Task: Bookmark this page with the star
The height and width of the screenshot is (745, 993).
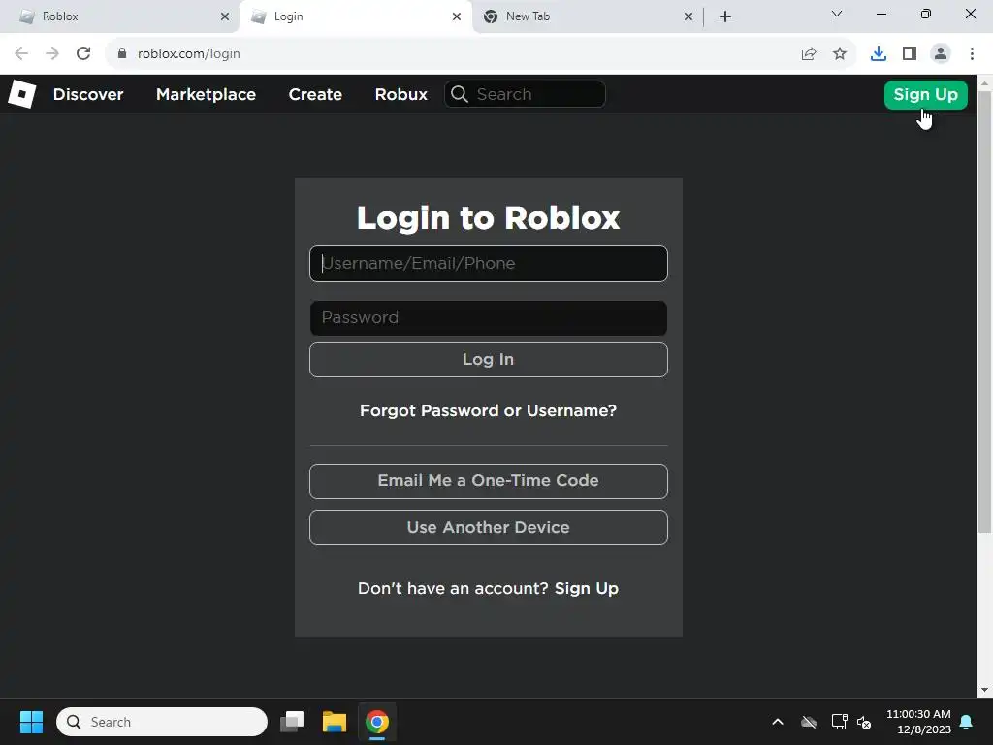Action: (840, 54)
